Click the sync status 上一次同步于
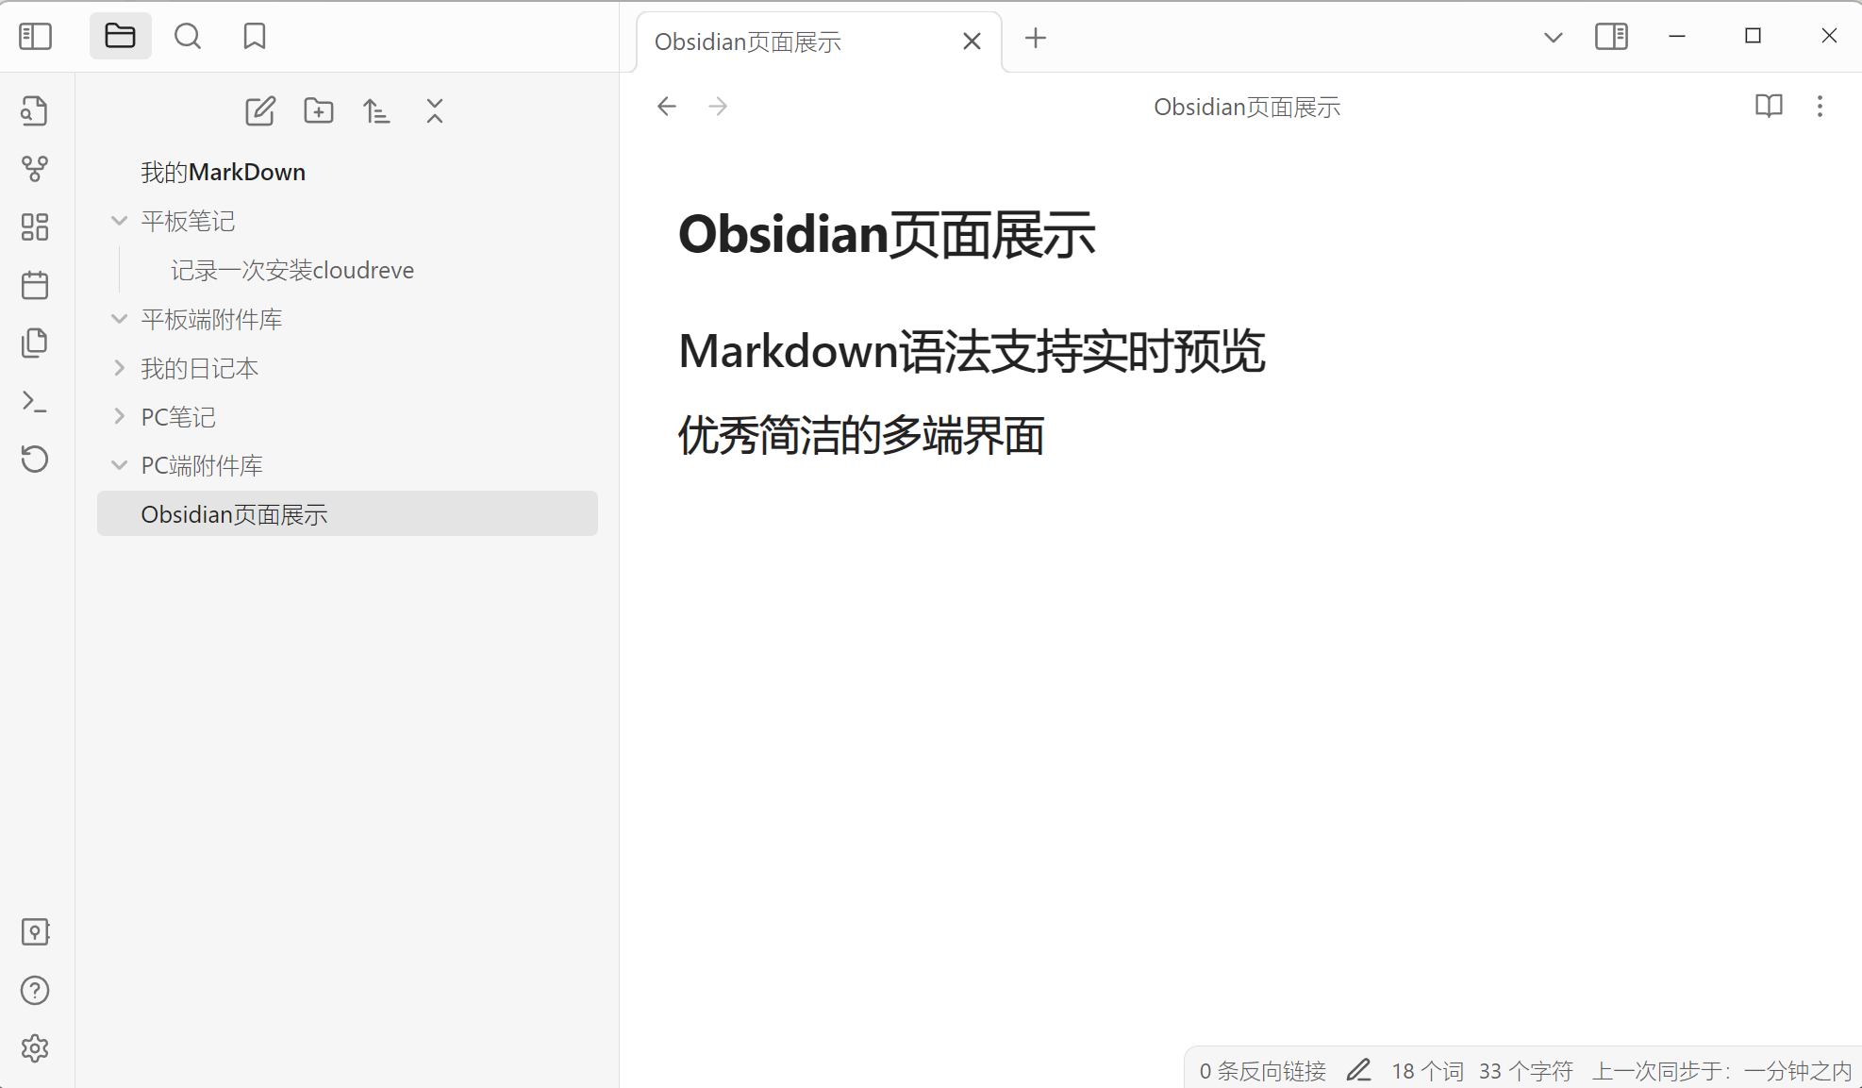The image size is (1862, 1088). coord(1722,1071)
